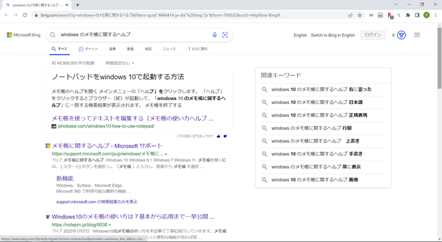Click the 約 48,900,000 件の結果 count text
The width and height of the screenshot is (442, 242).
click(73, 63)
